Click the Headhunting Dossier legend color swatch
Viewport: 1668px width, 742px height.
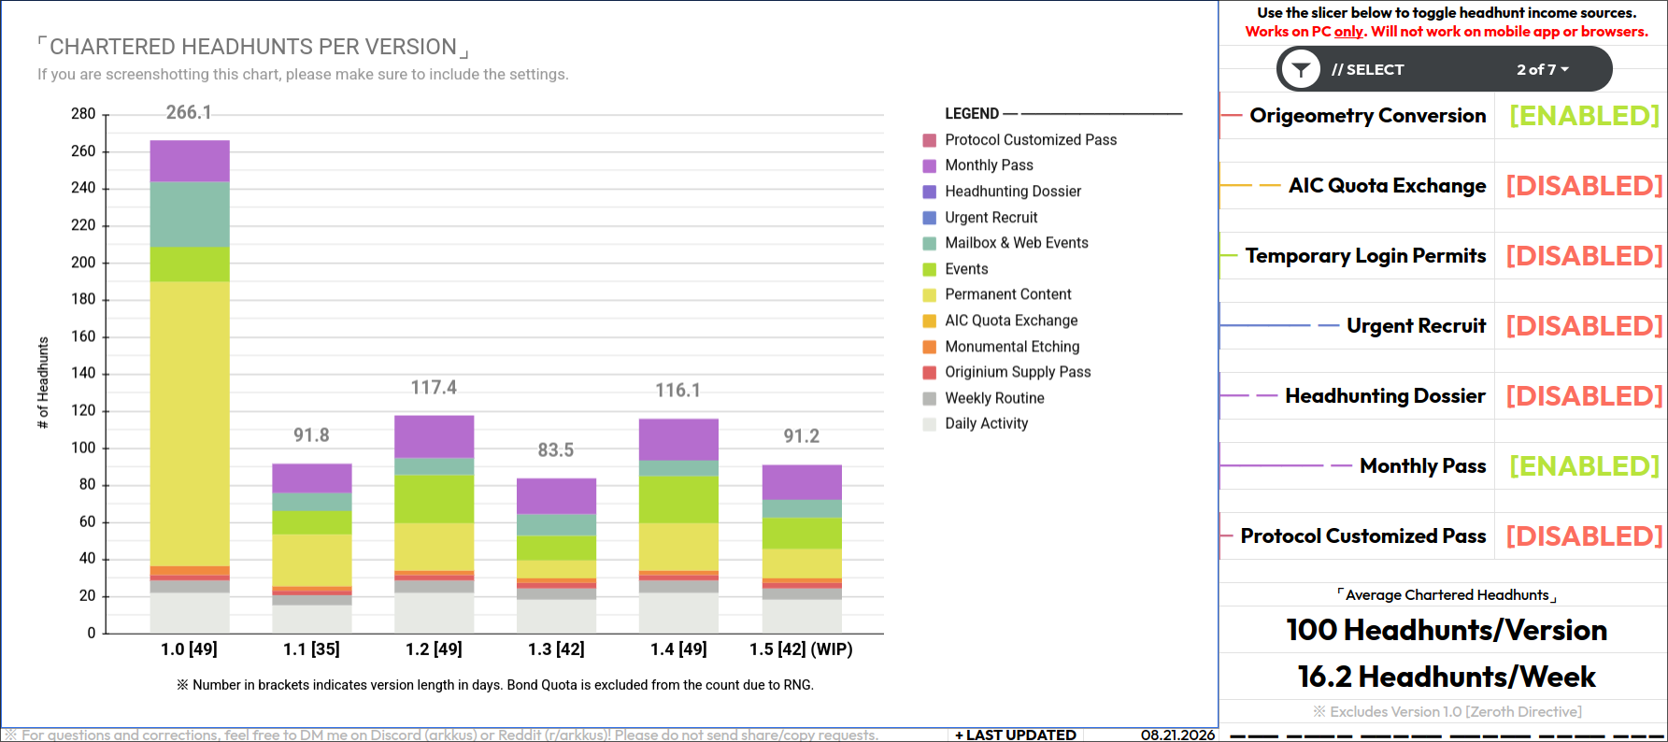(x=929, y=192)
